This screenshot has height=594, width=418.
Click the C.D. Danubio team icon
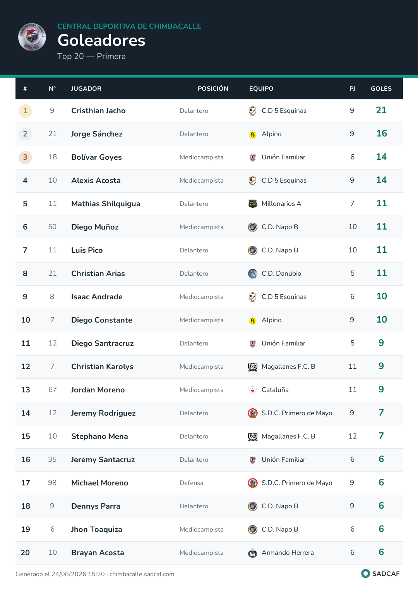click(253, 274)
